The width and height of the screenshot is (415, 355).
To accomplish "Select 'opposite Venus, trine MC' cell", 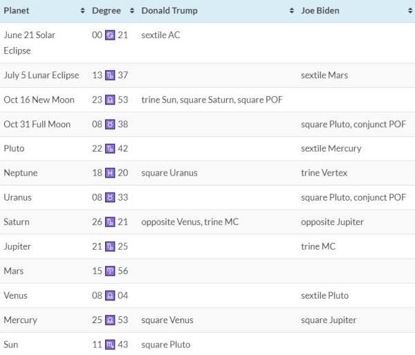I will click(190, 222).
